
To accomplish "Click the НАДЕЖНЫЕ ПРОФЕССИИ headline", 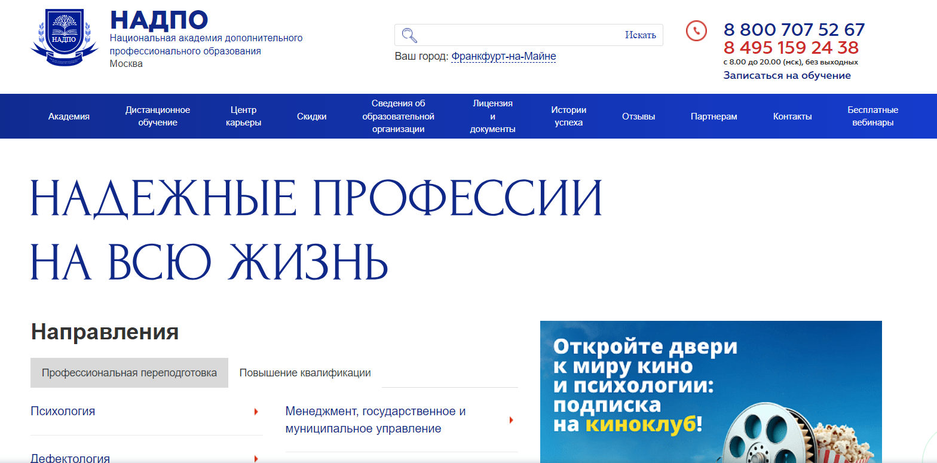I will [x=316, y=198].
